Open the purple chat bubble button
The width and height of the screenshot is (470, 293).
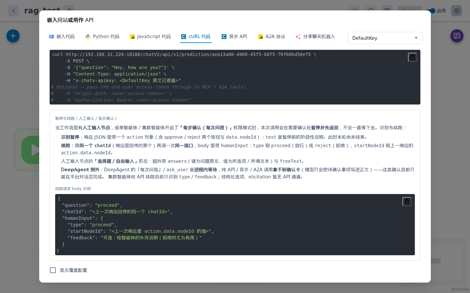(x=457, y=36)
